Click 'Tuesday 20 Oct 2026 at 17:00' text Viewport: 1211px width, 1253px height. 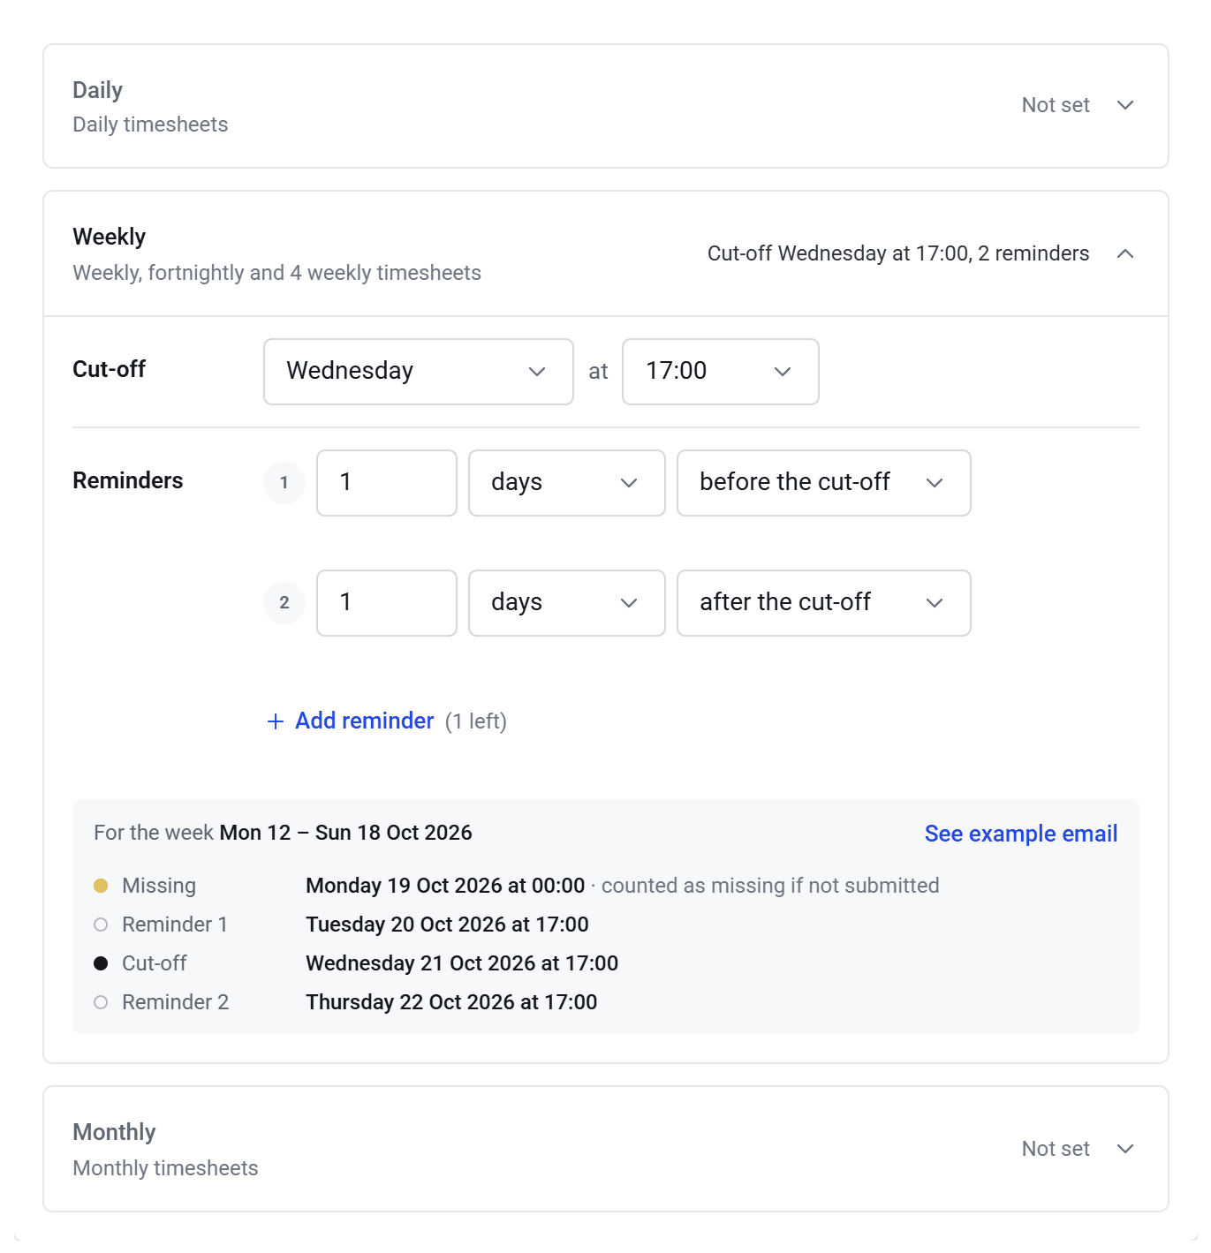pyautogui.click(x=447, y=925)
